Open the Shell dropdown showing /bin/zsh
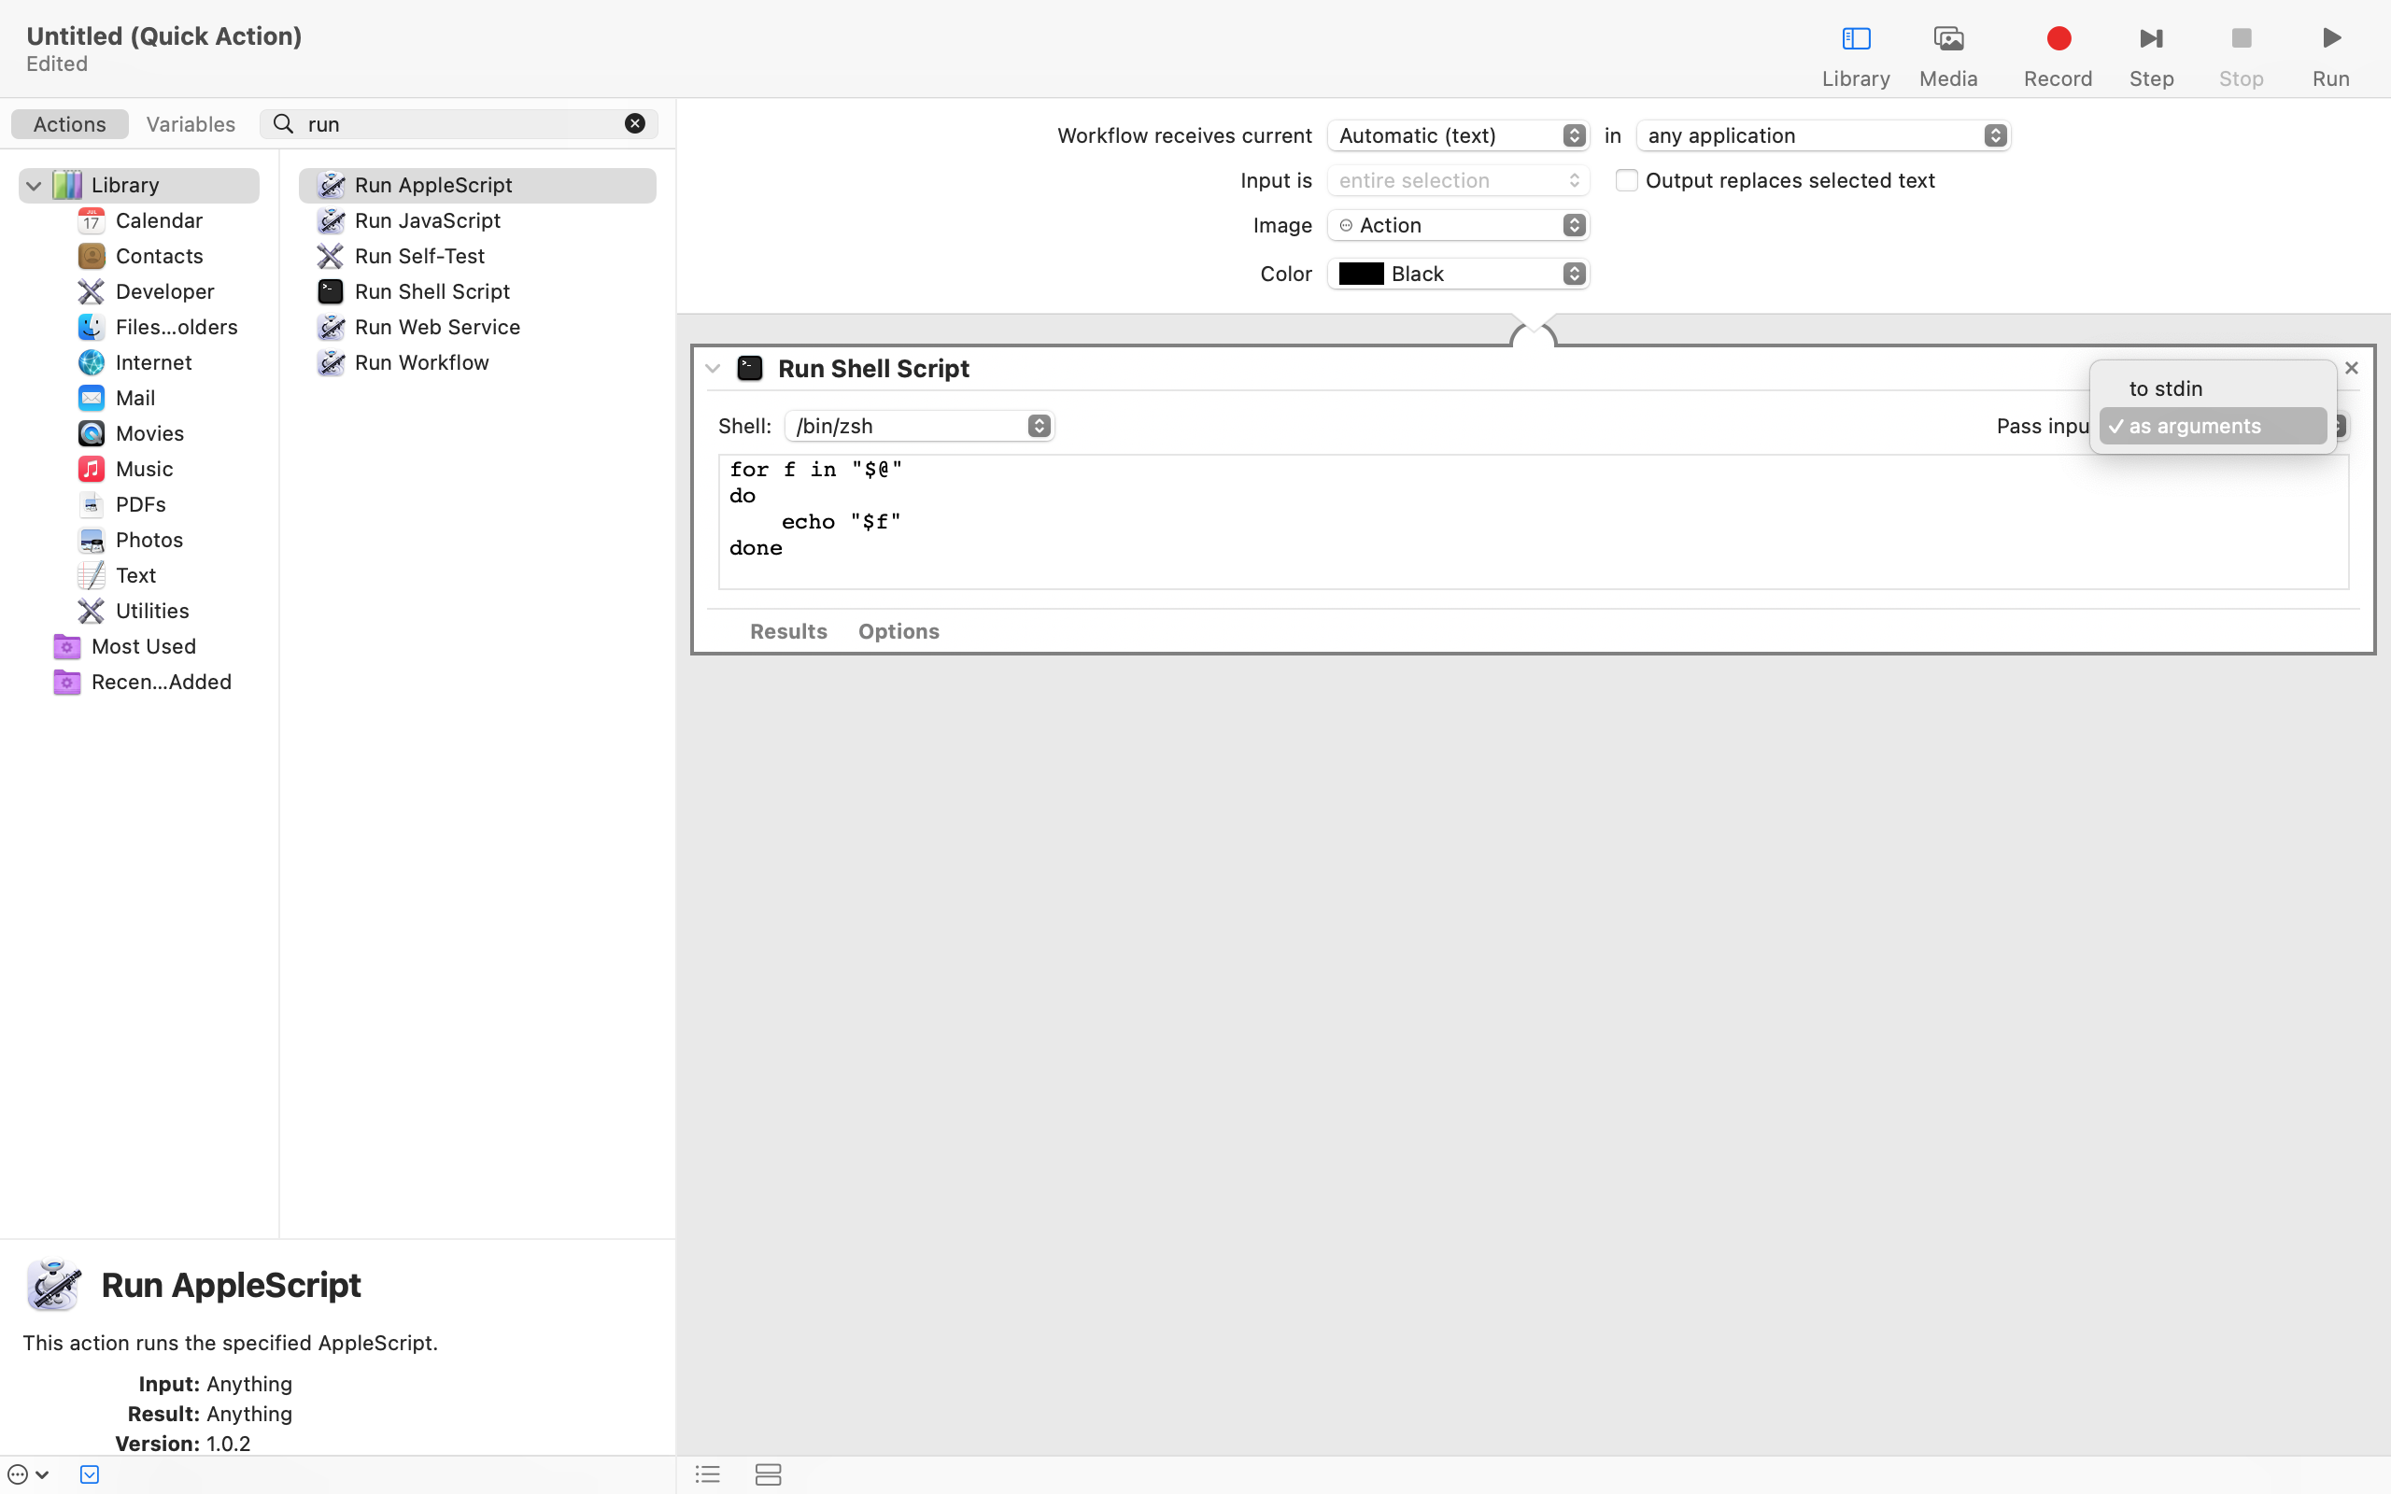The image size is (2391, 1494). point(918,425)
